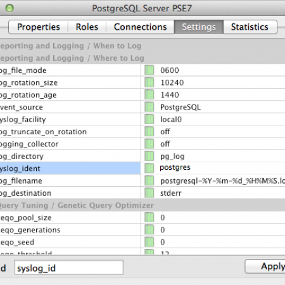Click the postgresql-%Y-%m-%d filename value
The width and height of the screenshot is (285, 285).
(222, 181)
